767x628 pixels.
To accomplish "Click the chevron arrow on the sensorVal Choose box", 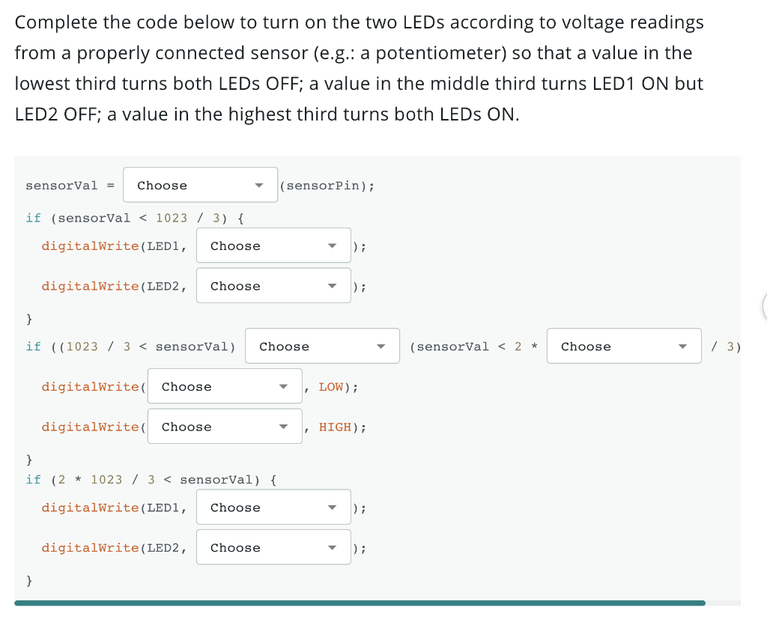I will (259, 185).
